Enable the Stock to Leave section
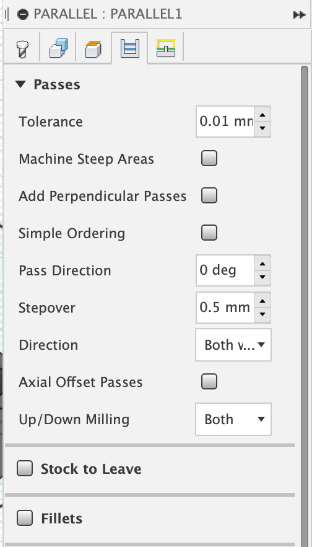This screenshot has width=312, height=547. tap(25, 468)
